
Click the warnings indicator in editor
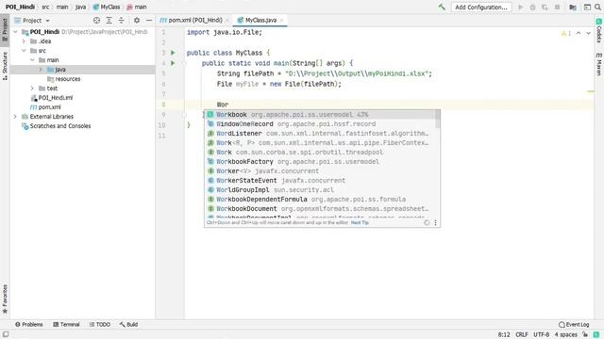(566, 34)
